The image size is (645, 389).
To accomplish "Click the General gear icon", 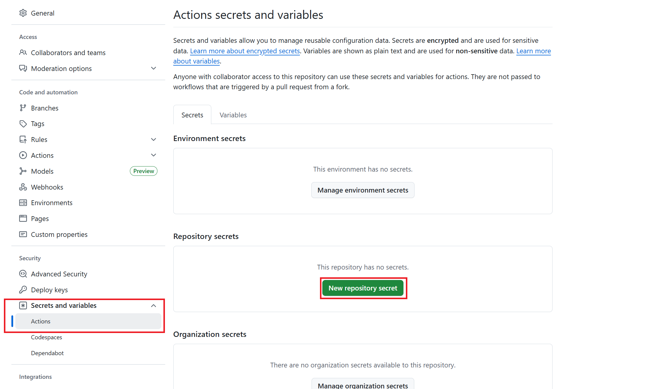I will tap(23, 13).
